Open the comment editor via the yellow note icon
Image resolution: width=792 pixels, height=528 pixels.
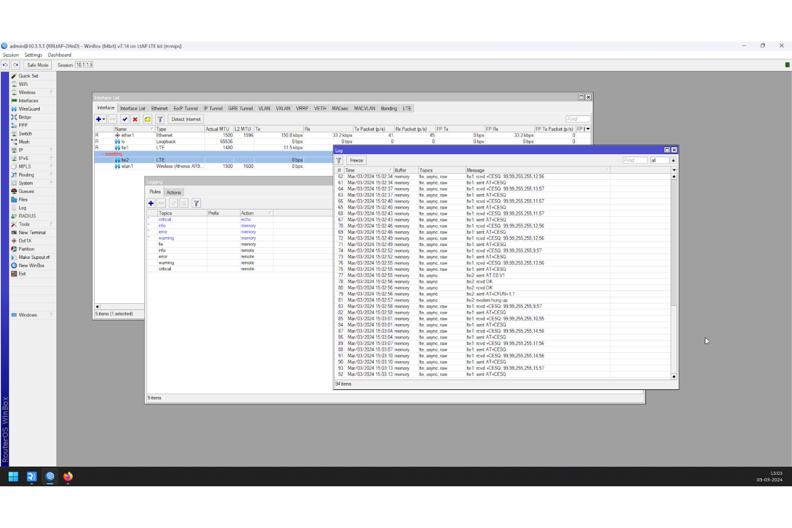tap(147, 119)
